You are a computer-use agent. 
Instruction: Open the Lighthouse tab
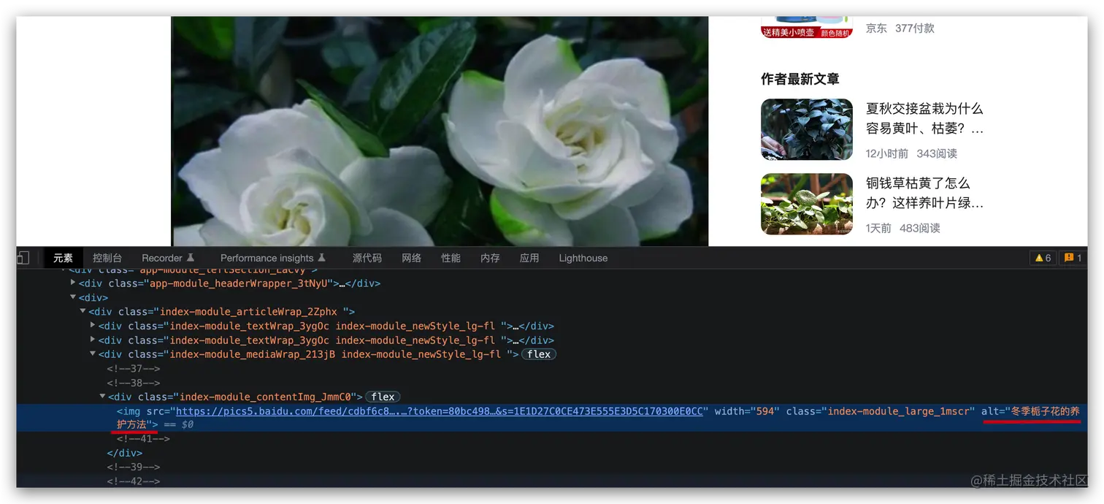point(583,258)
